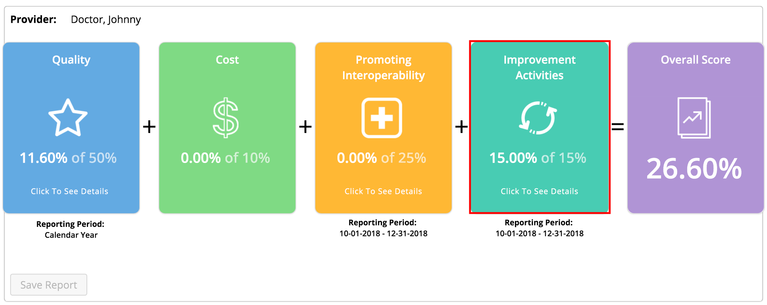The image size is (767, 305).
Task: Select the Cost card title
Action: [x=227, y=60]
